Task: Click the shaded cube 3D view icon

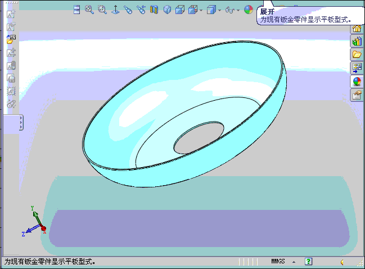Action: (167, 10)
